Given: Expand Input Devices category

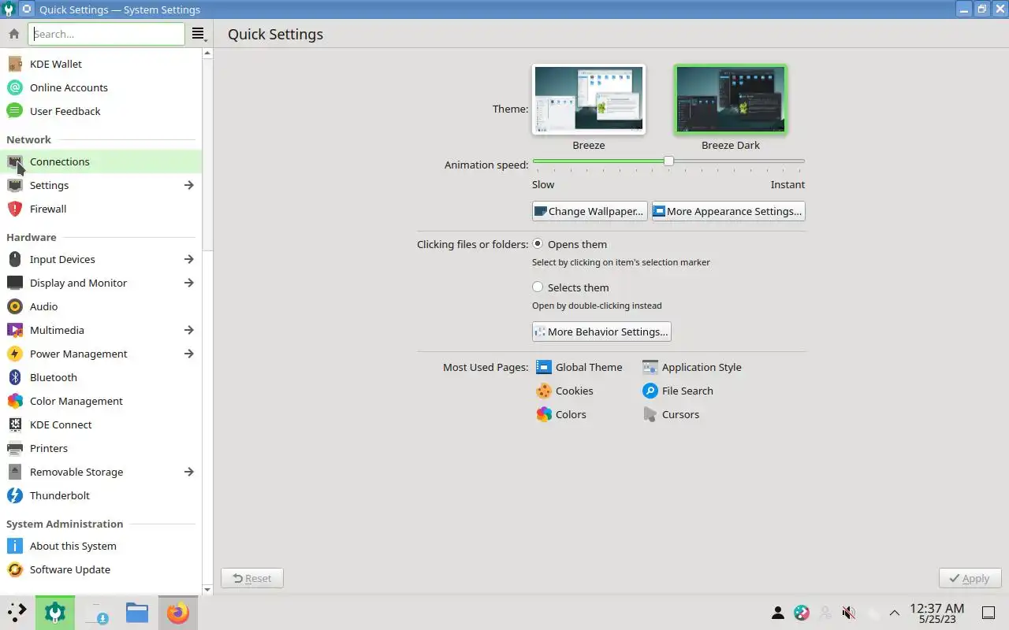Looking at the screenshot, I should 188,259.
